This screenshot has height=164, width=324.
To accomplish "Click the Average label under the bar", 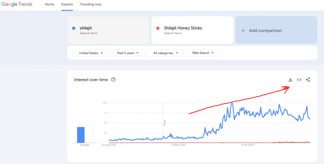I will [x=84, y=145].
